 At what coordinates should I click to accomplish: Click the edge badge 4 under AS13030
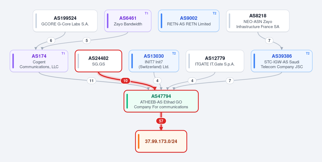[157, 81]
